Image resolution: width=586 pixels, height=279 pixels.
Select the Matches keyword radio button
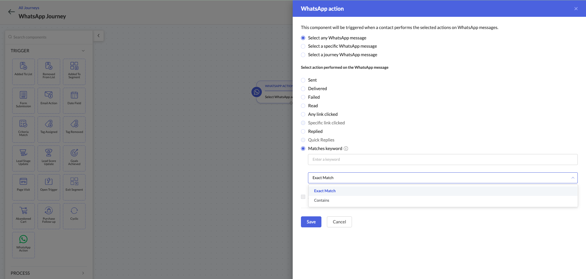(x=303, y=149)
